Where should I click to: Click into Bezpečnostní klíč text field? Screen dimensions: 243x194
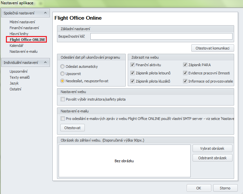[161, 36]
